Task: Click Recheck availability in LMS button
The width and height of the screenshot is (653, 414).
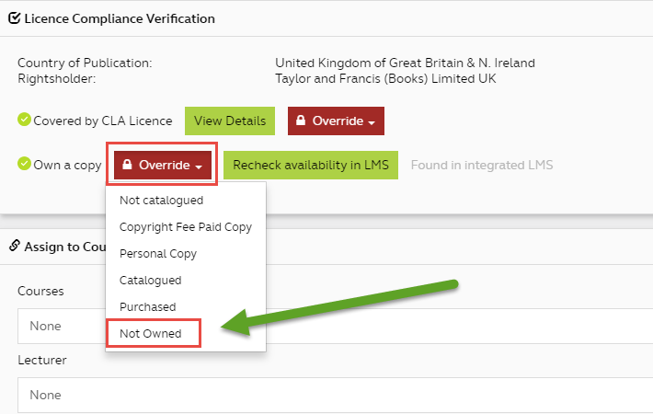Action: point(310,166)
